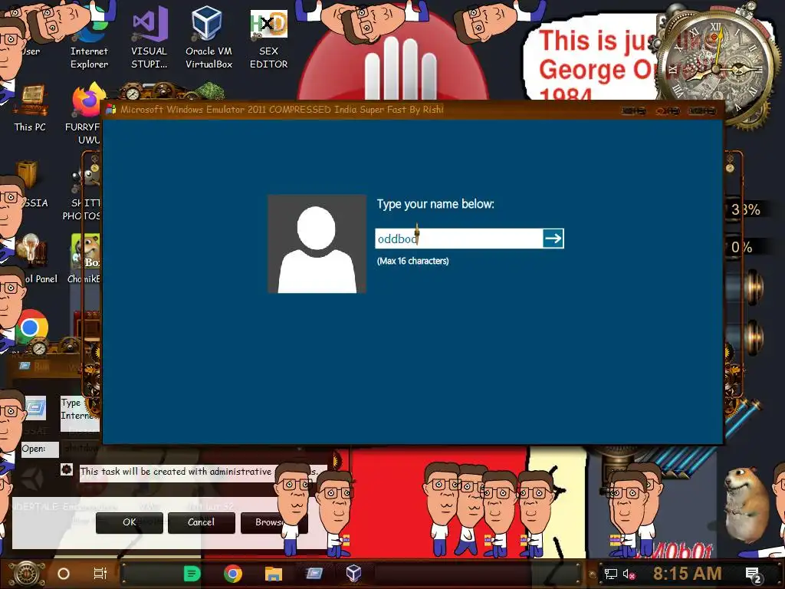Click the 8:15 AM taskbar clock
The image size is (785, 589).
point(687,574)
